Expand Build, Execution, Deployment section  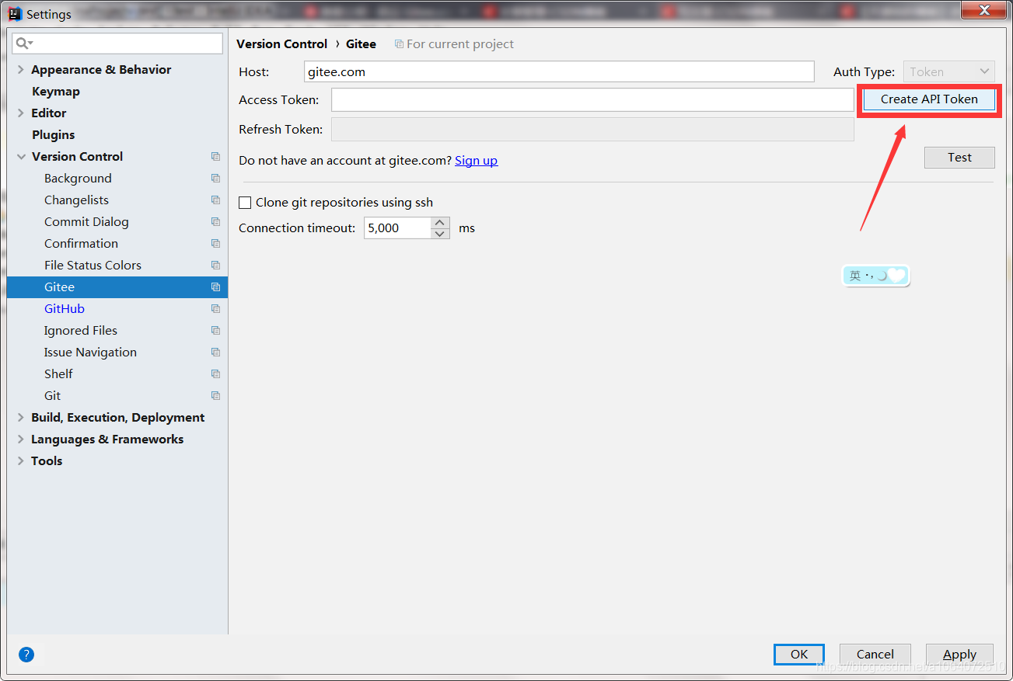tap(21, 418)
